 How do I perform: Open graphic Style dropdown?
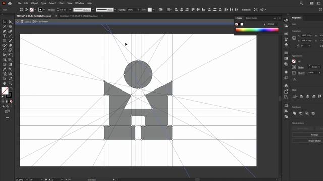coord(153,10)
